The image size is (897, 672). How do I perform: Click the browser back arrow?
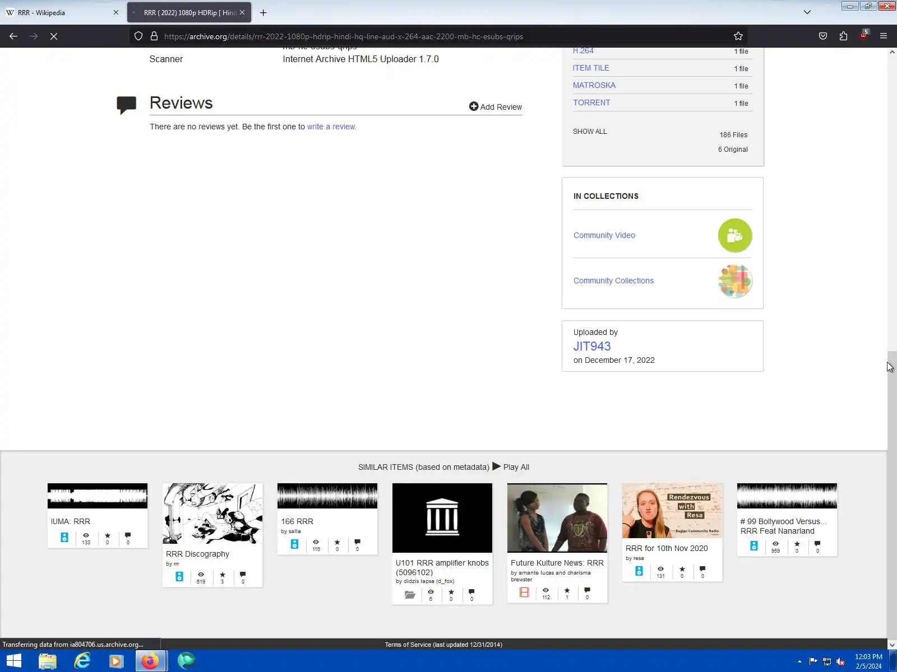pos(13,36)
